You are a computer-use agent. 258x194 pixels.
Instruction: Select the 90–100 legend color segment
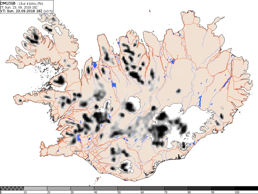(x=223, y=188)
